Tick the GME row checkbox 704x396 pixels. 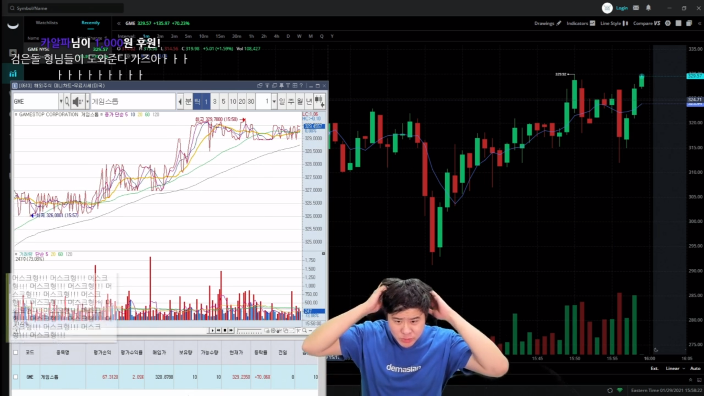(15, 377)
